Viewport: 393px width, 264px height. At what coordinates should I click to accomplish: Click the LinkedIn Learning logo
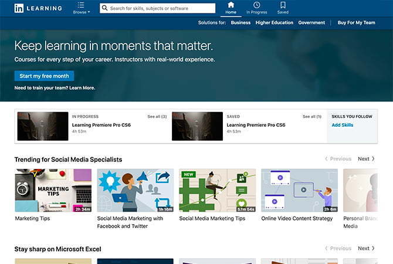pyautogui.click(x=38, y=8)
